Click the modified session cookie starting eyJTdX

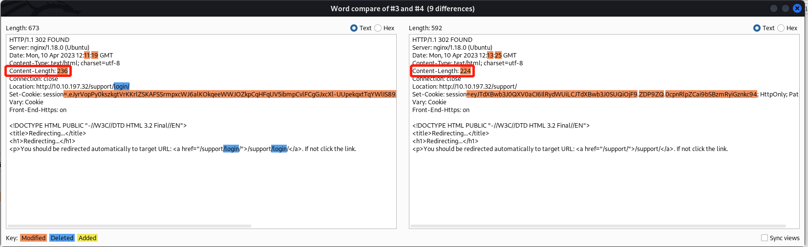552,95
